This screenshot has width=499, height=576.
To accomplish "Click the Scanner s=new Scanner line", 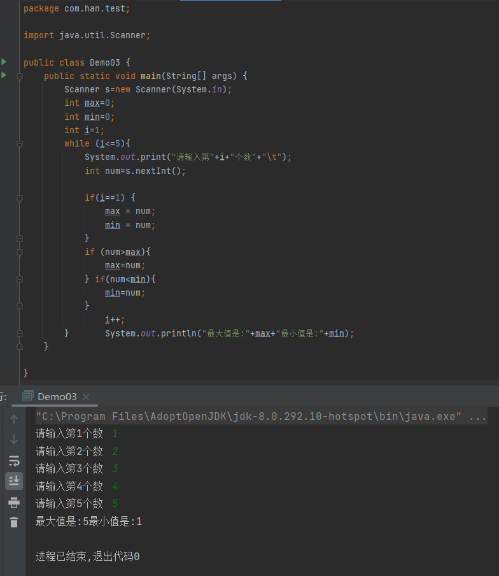I will coord(148,89).
